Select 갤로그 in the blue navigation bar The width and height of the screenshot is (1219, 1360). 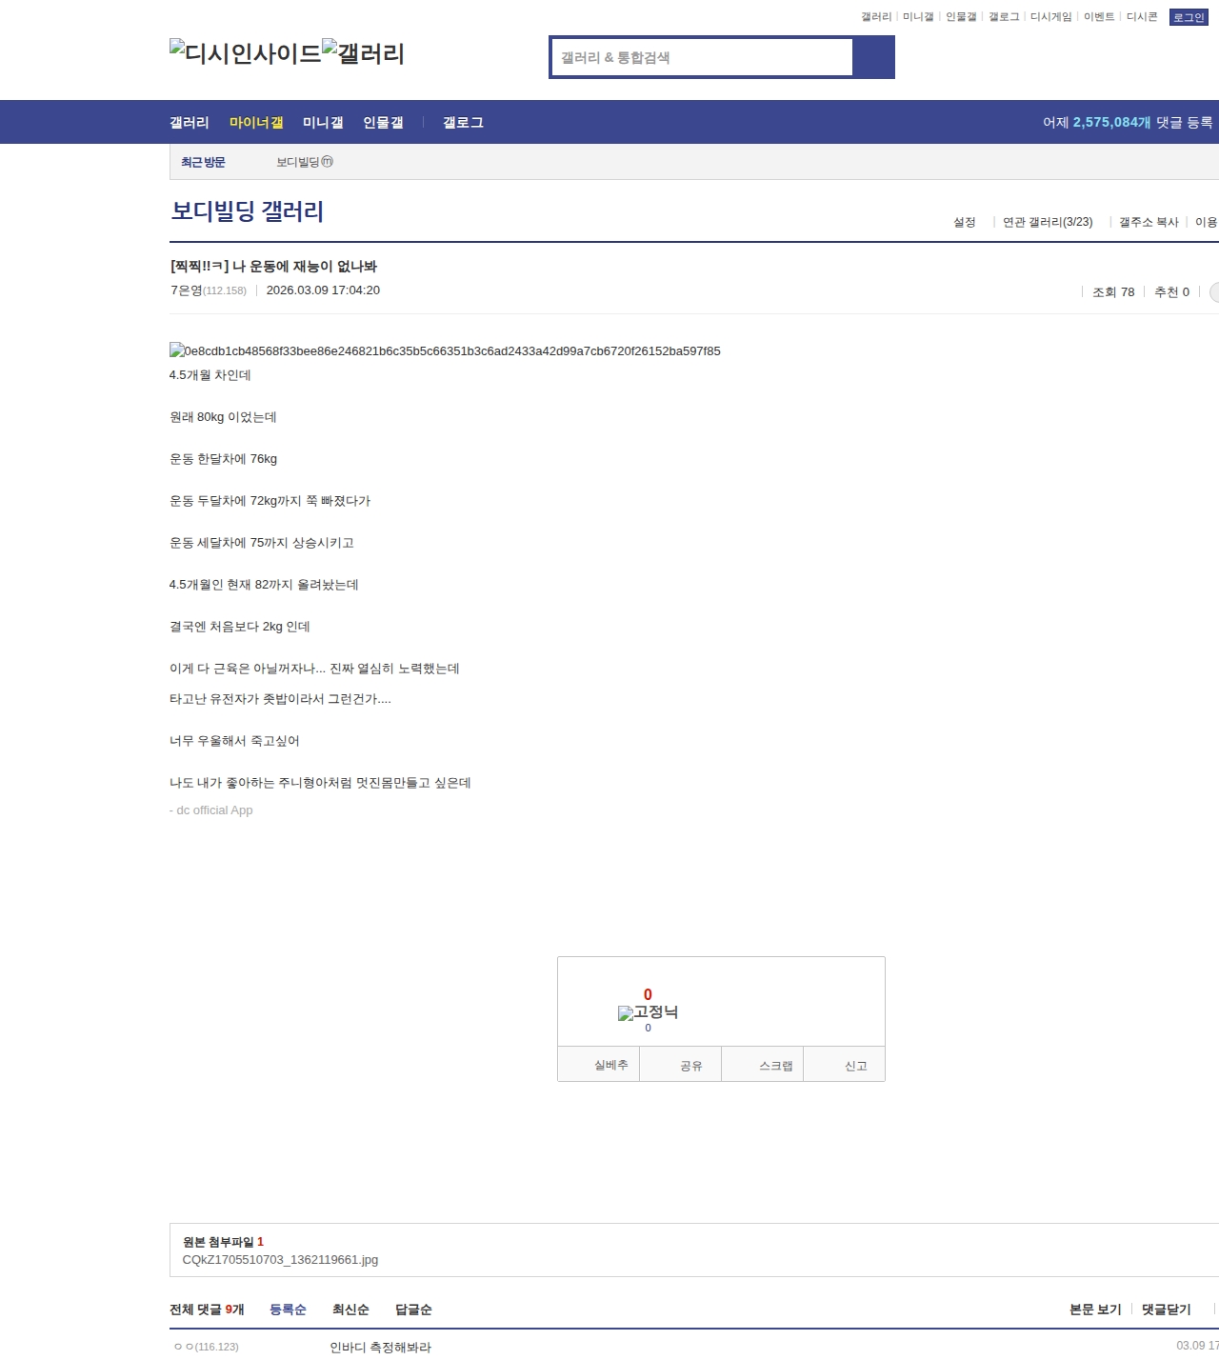[463, 123]
